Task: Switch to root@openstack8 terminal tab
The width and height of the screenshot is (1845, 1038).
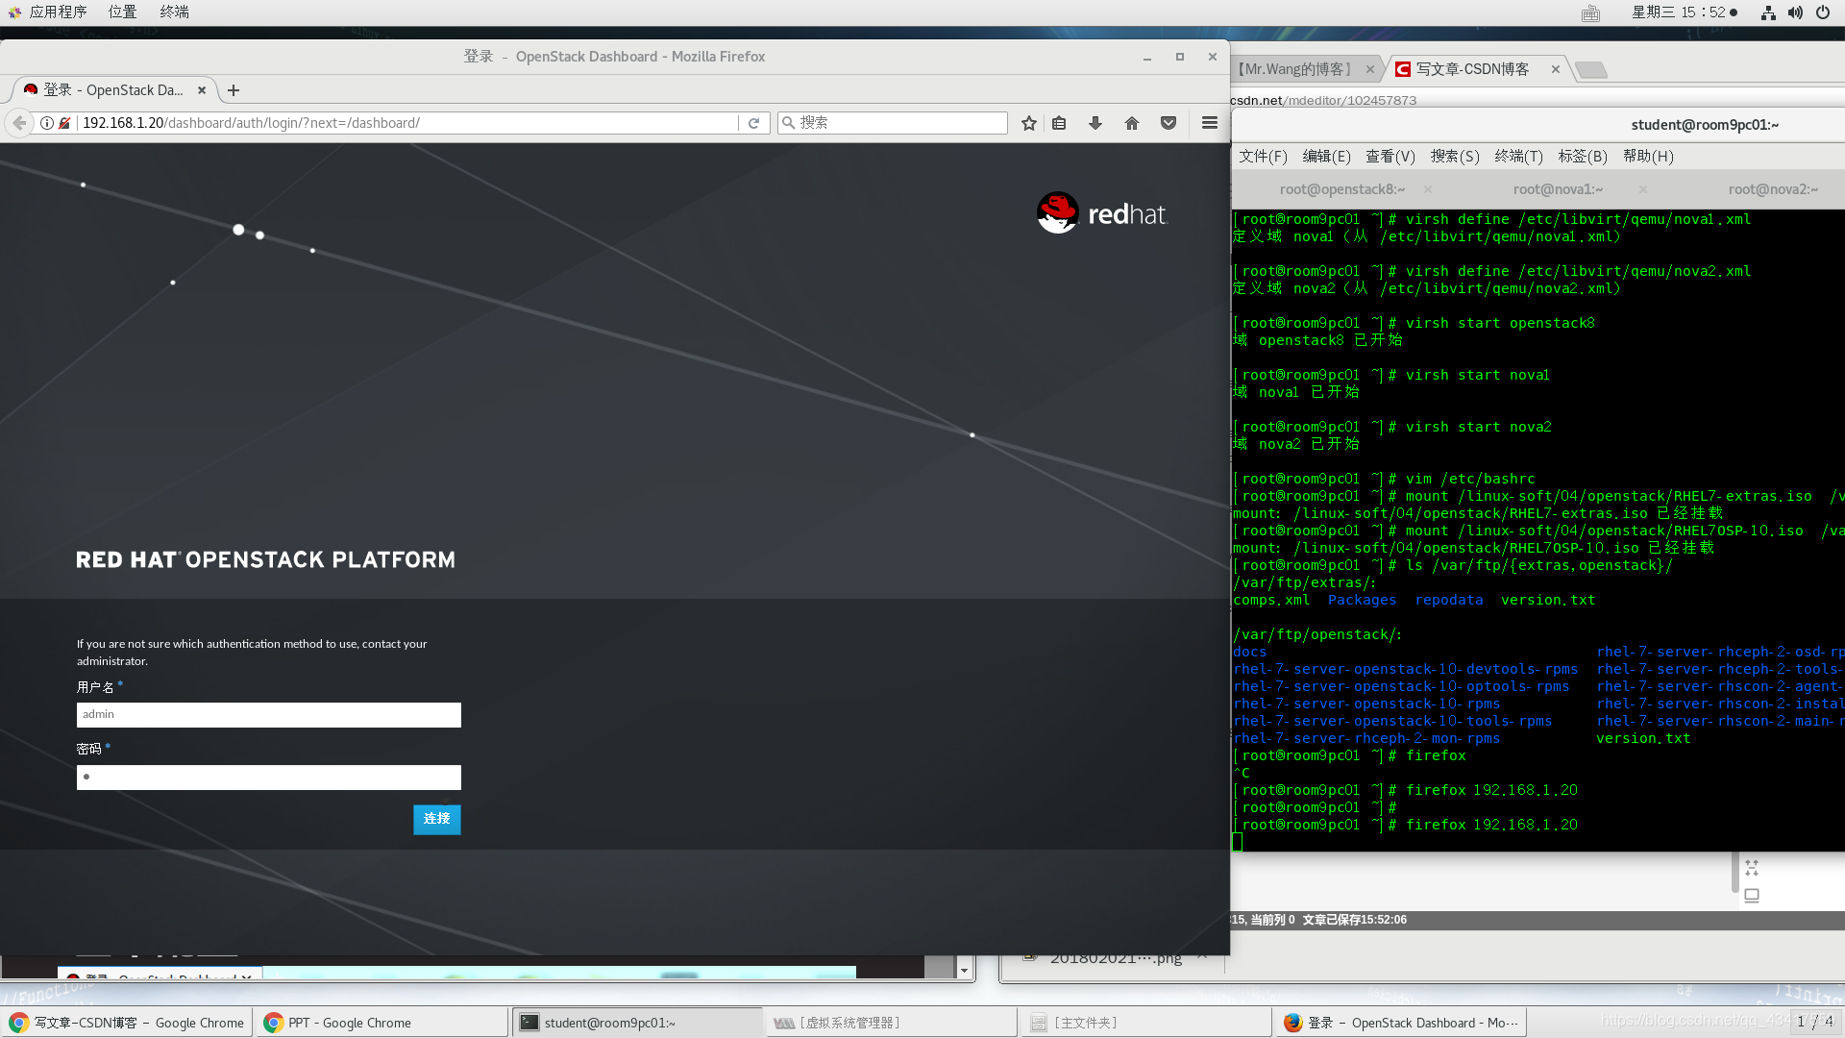Action: click(x=1341, y=189)
